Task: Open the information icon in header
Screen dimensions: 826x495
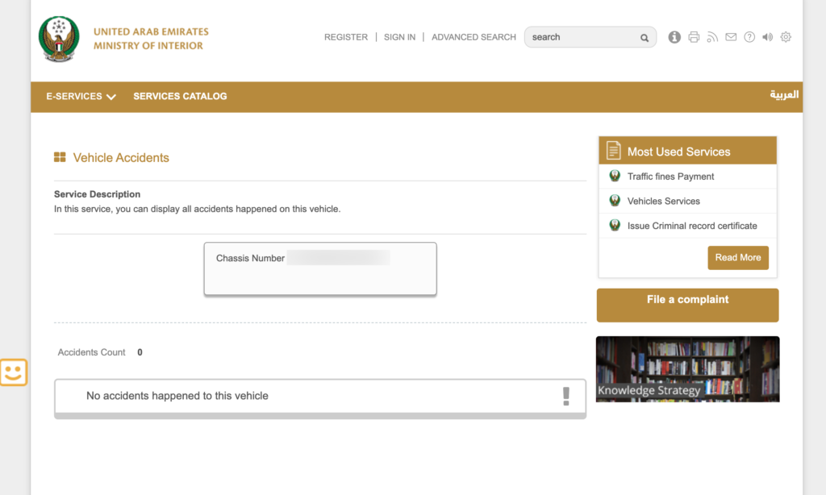Action: (674, 37)
